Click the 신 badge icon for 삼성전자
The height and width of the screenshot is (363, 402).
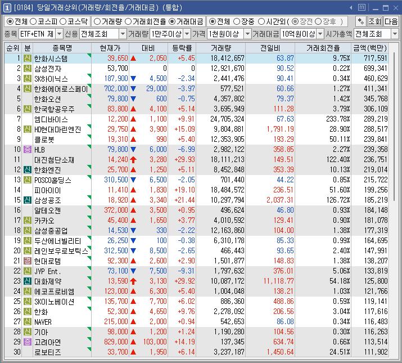(28, 68)
